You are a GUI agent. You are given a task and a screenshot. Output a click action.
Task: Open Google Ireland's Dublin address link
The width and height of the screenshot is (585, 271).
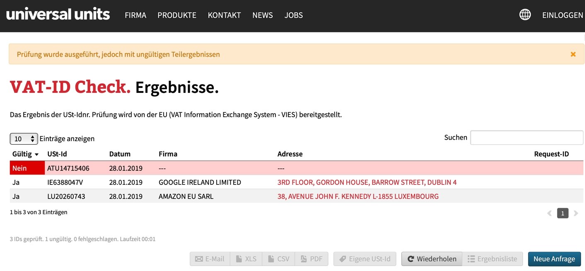tap(367, 182)
